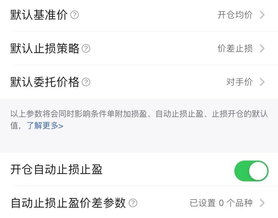
Task: Tap the 默认委托价格 label
Action: tap(45, 82)
